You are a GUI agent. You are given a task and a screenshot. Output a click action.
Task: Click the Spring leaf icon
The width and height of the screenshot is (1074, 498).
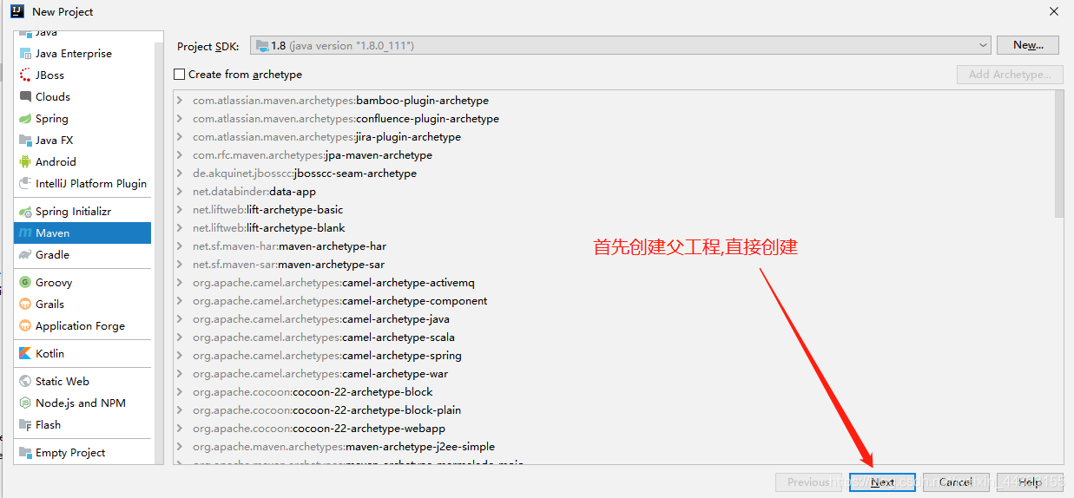pyautogui.click(x=25, y=119)
